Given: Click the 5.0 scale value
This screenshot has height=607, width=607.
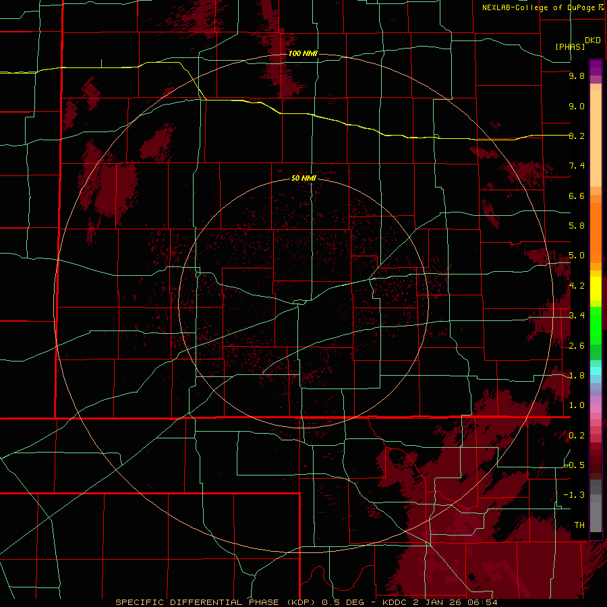Looking at the screenshot, I should pyautogui.click(x=577, y=256).
